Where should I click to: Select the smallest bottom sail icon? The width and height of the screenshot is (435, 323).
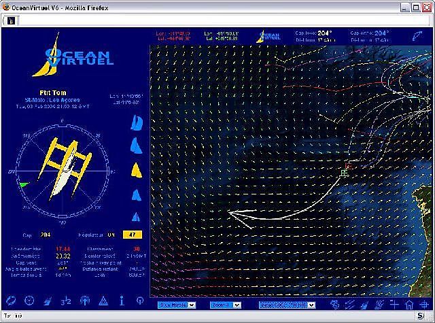pos(136,217)
